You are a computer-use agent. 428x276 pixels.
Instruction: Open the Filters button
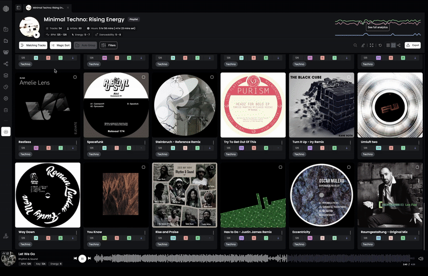click(109, 45)
